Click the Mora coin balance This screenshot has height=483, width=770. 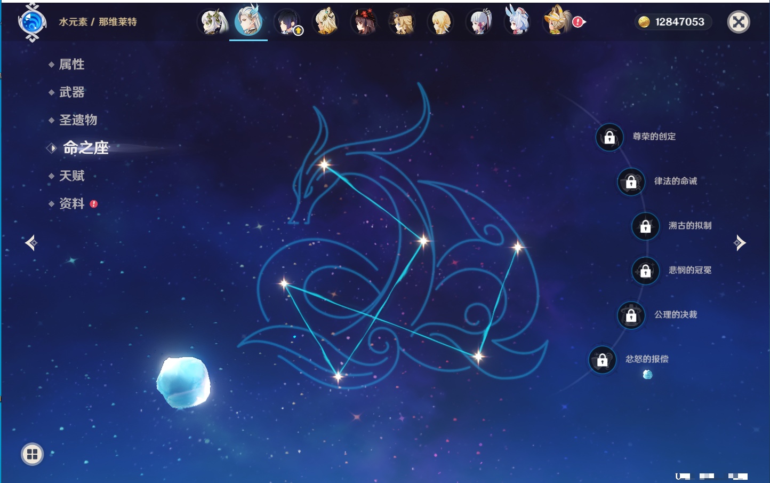point(673,22)
